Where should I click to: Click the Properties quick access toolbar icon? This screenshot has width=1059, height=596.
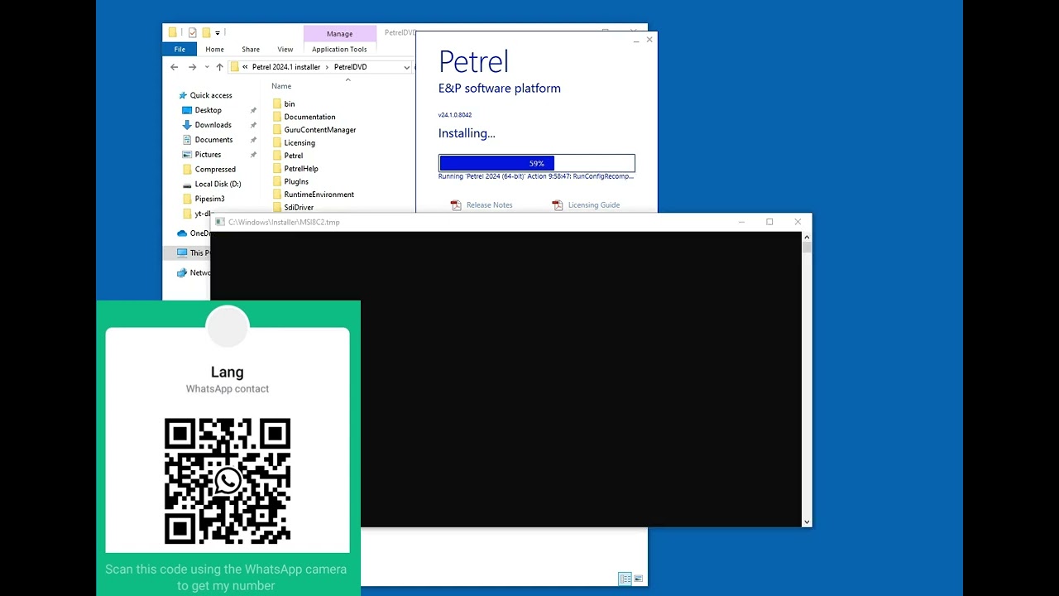point(192,32)
